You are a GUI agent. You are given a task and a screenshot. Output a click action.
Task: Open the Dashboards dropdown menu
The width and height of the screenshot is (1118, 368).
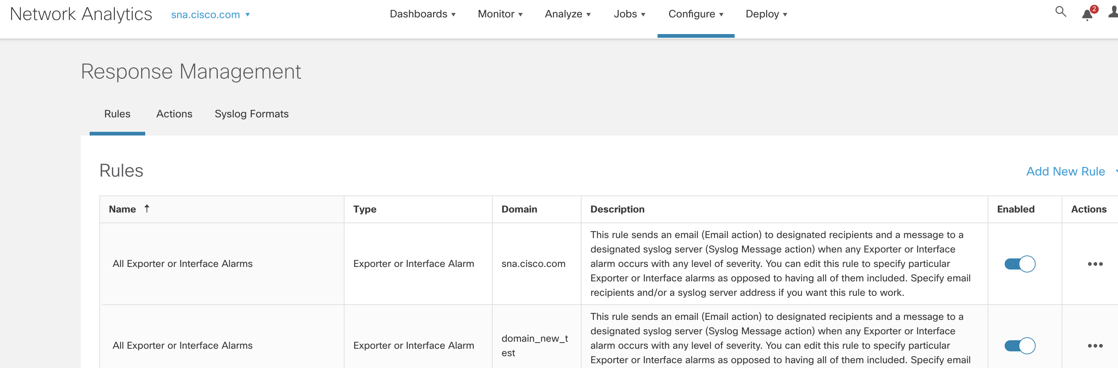pos(422,14)
